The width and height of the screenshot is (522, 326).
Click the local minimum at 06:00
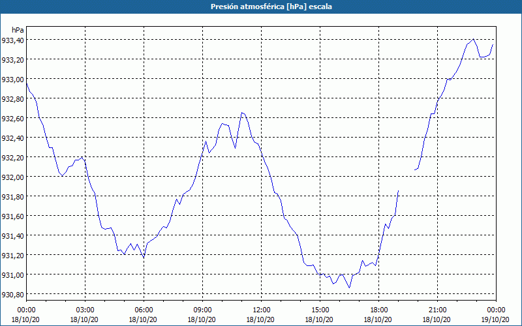pos(144,258)
